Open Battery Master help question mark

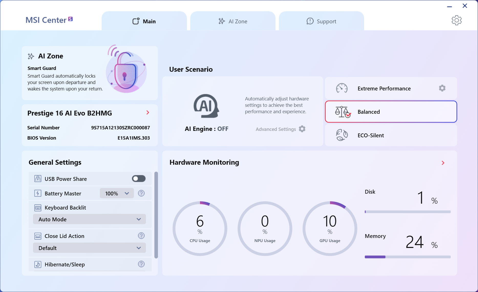pyautogui.click(x=141, y=193)
